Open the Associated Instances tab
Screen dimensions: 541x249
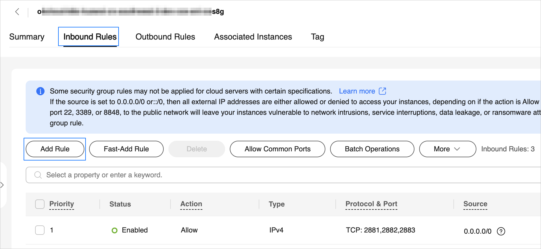[253, 37]
